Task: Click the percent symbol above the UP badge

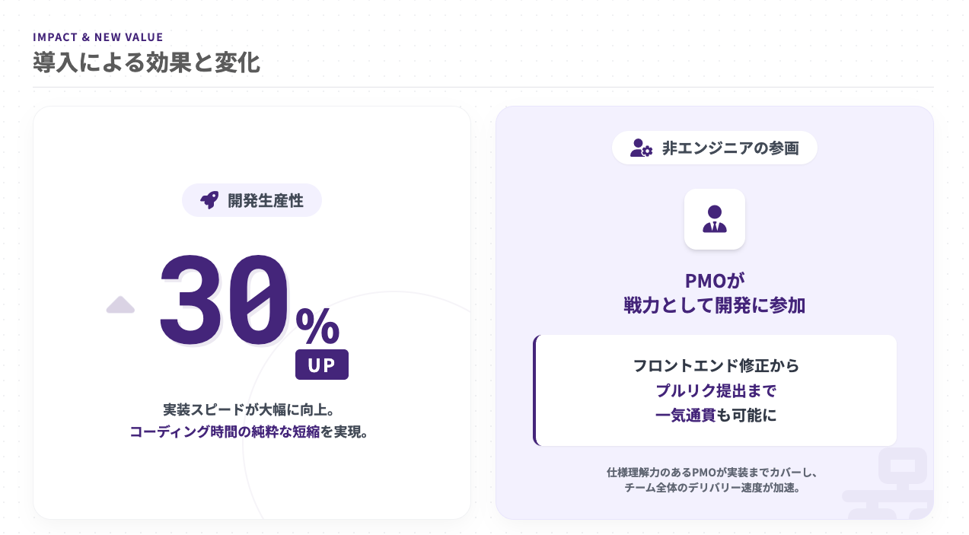Action: (317, 326)
